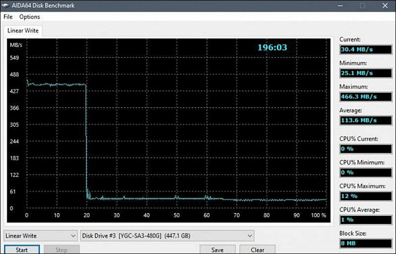Click the Start button
Viewport: 396px width, 254px height.
tap(22, 250)
